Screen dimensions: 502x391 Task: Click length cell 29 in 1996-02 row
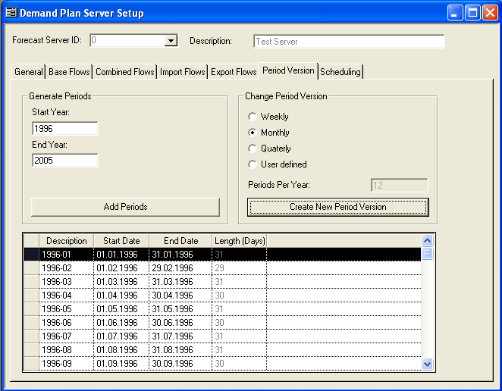tap(240, 268)
